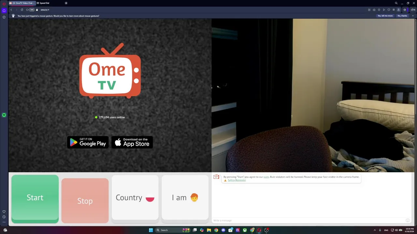The height and width of the screenshot is (234, 417).
Task: Open the Opera account profile icon
Action: [398, 10]
